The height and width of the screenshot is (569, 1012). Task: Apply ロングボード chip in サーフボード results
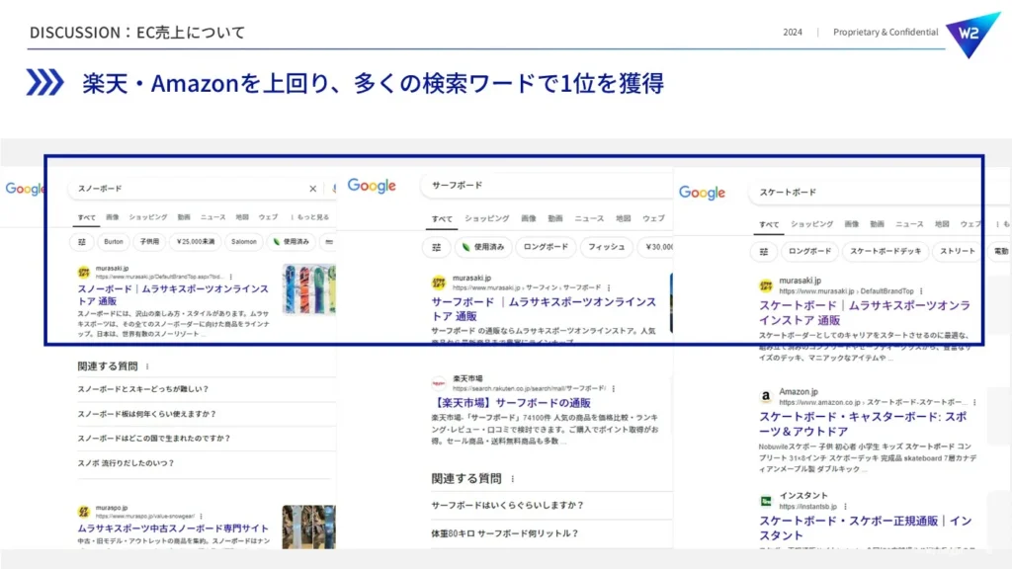546,247
